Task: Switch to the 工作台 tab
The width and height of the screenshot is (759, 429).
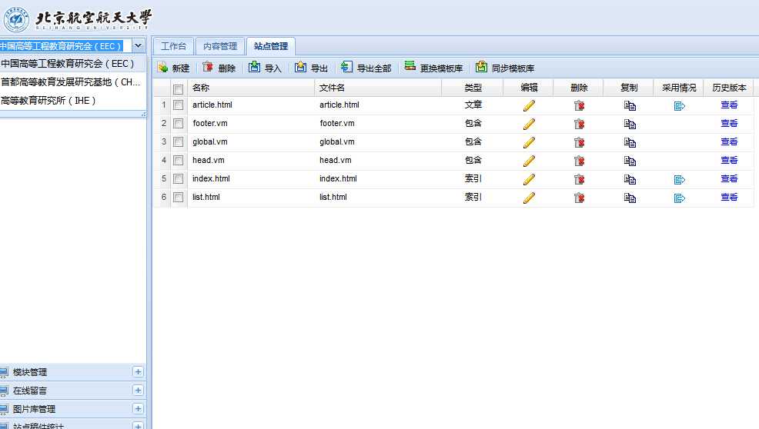Action: point(173,46)
